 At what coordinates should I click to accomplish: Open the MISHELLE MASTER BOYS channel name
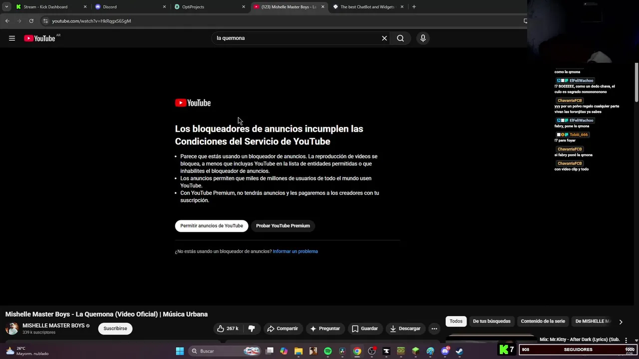53,326
